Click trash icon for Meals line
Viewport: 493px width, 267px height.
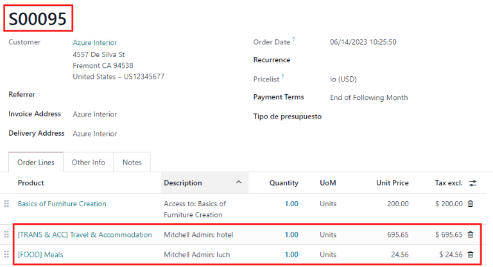[x=470, y=255]
